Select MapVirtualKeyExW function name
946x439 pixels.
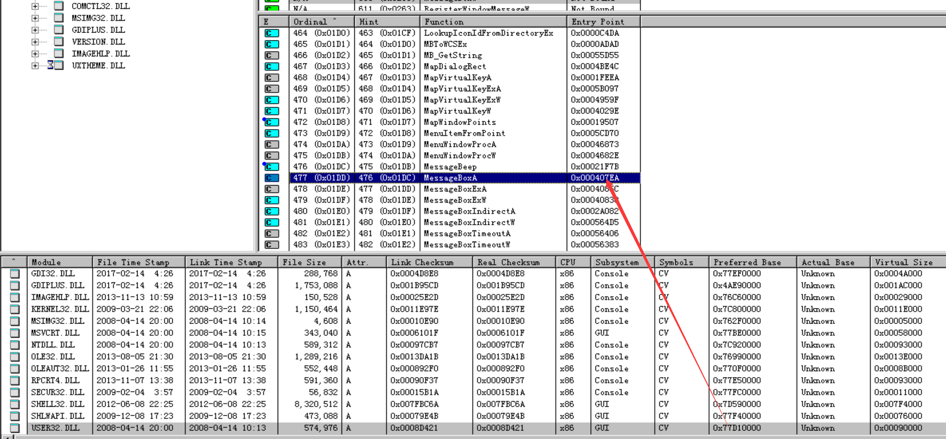(462, 100)
